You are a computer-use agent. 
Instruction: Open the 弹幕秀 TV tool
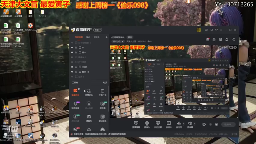point(89,118)
